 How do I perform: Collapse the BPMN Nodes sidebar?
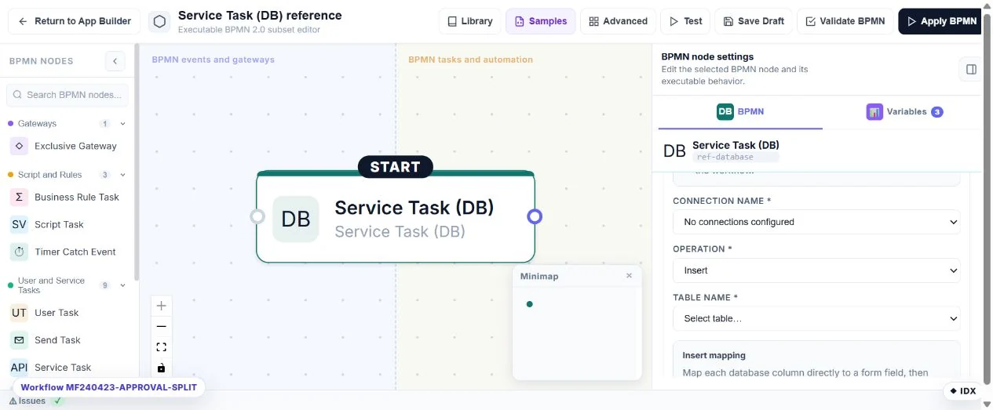115,61
